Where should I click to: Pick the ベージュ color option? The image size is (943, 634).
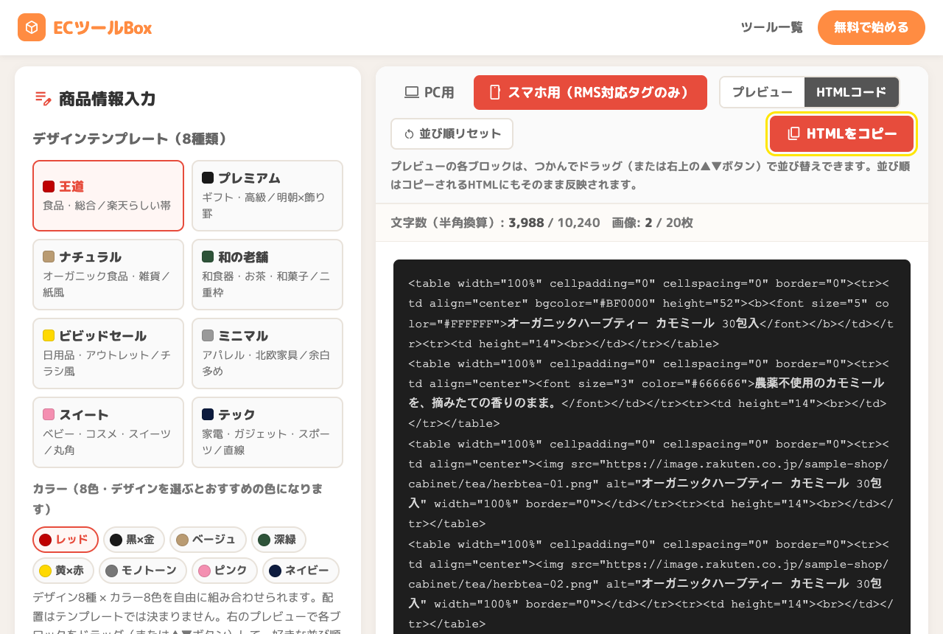(x=208, y=540)
